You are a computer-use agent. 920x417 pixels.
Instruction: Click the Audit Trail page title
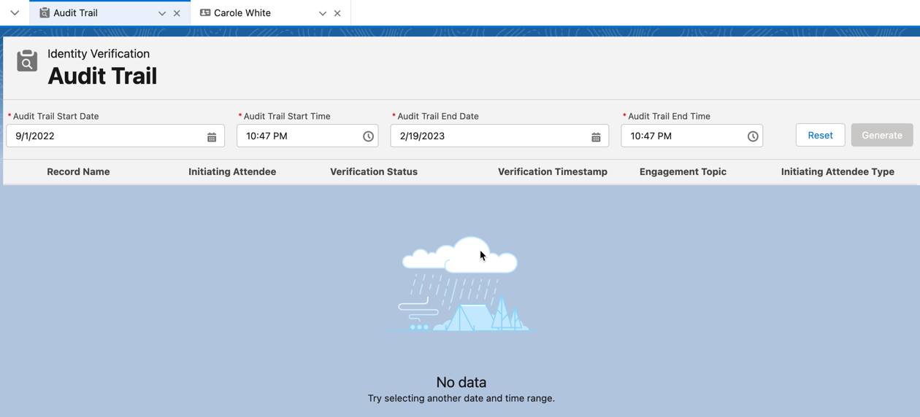point(102,76)
